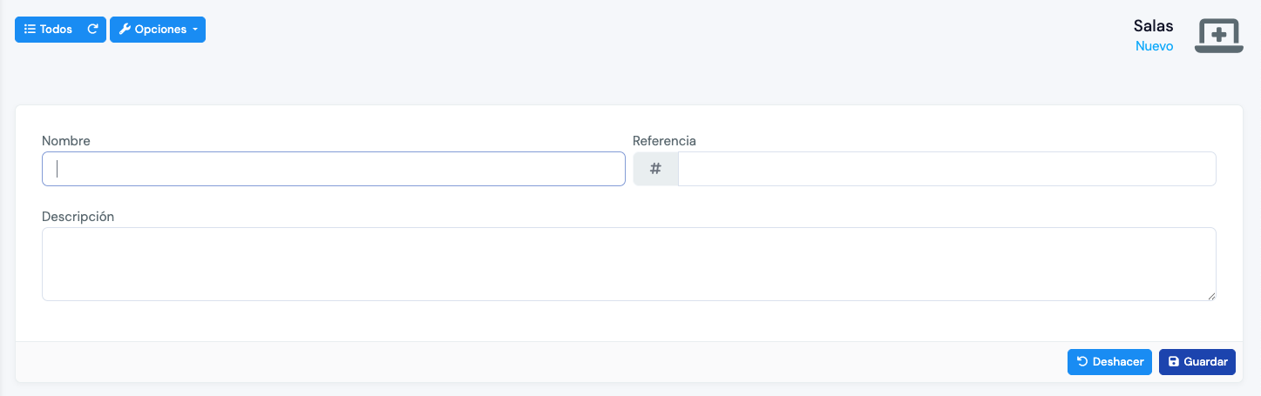Image resolution: width=1261 pixels, height=396 pixels.
Task: Click the Nombre field label
Action: click(x=66, y=141)
